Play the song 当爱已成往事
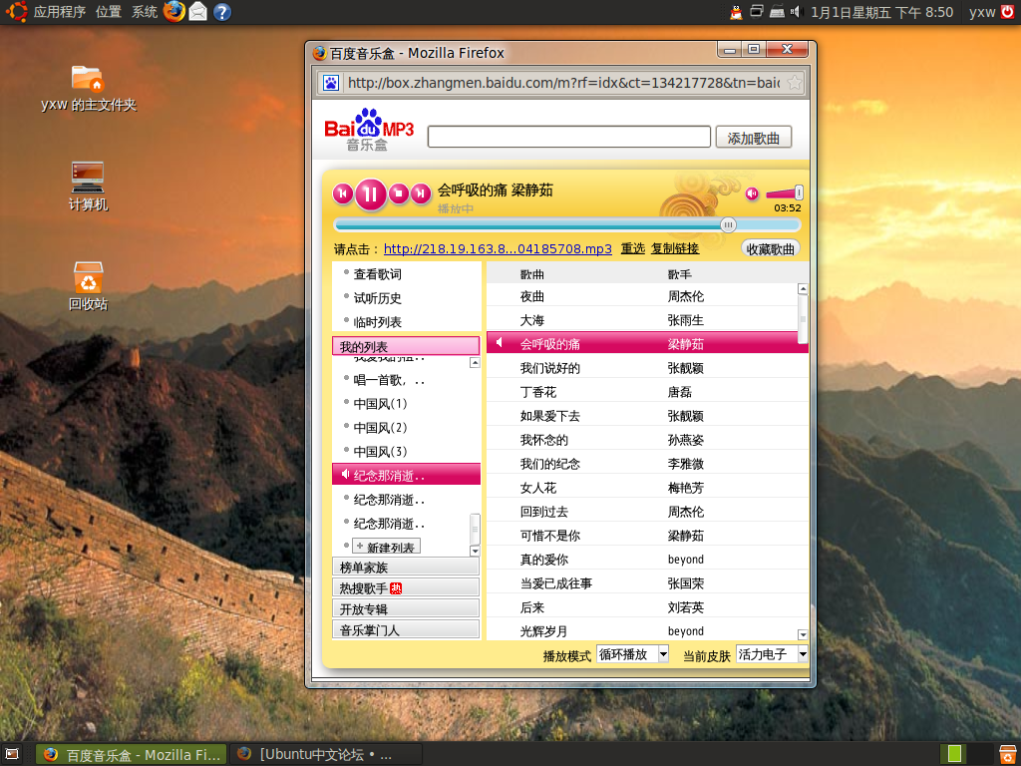 point(647,583)
